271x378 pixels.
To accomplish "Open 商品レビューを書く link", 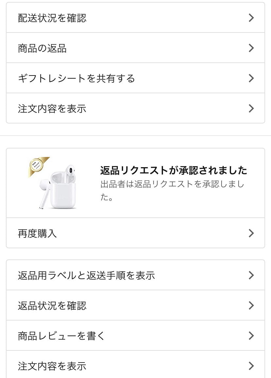I will (x=61, y=336).
